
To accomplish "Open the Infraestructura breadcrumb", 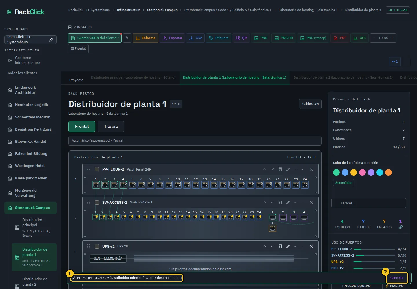I will click(128, 10).
